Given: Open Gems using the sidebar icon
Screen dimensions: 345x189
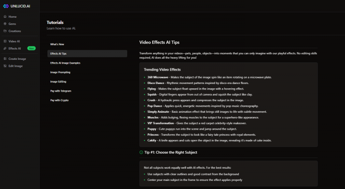Looking at the screenshot, I should 5,24.
